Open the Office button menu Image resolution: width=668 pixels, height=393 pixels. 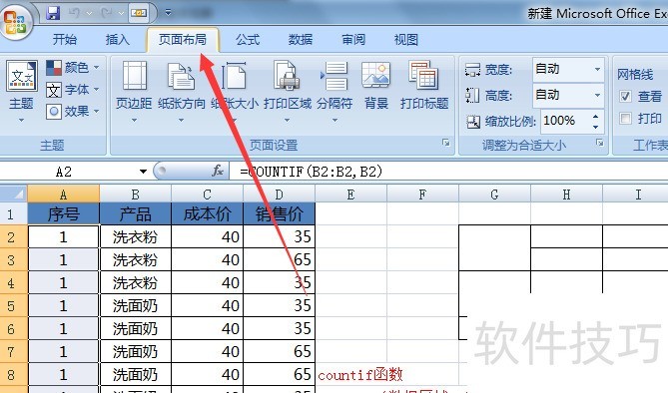15,22
